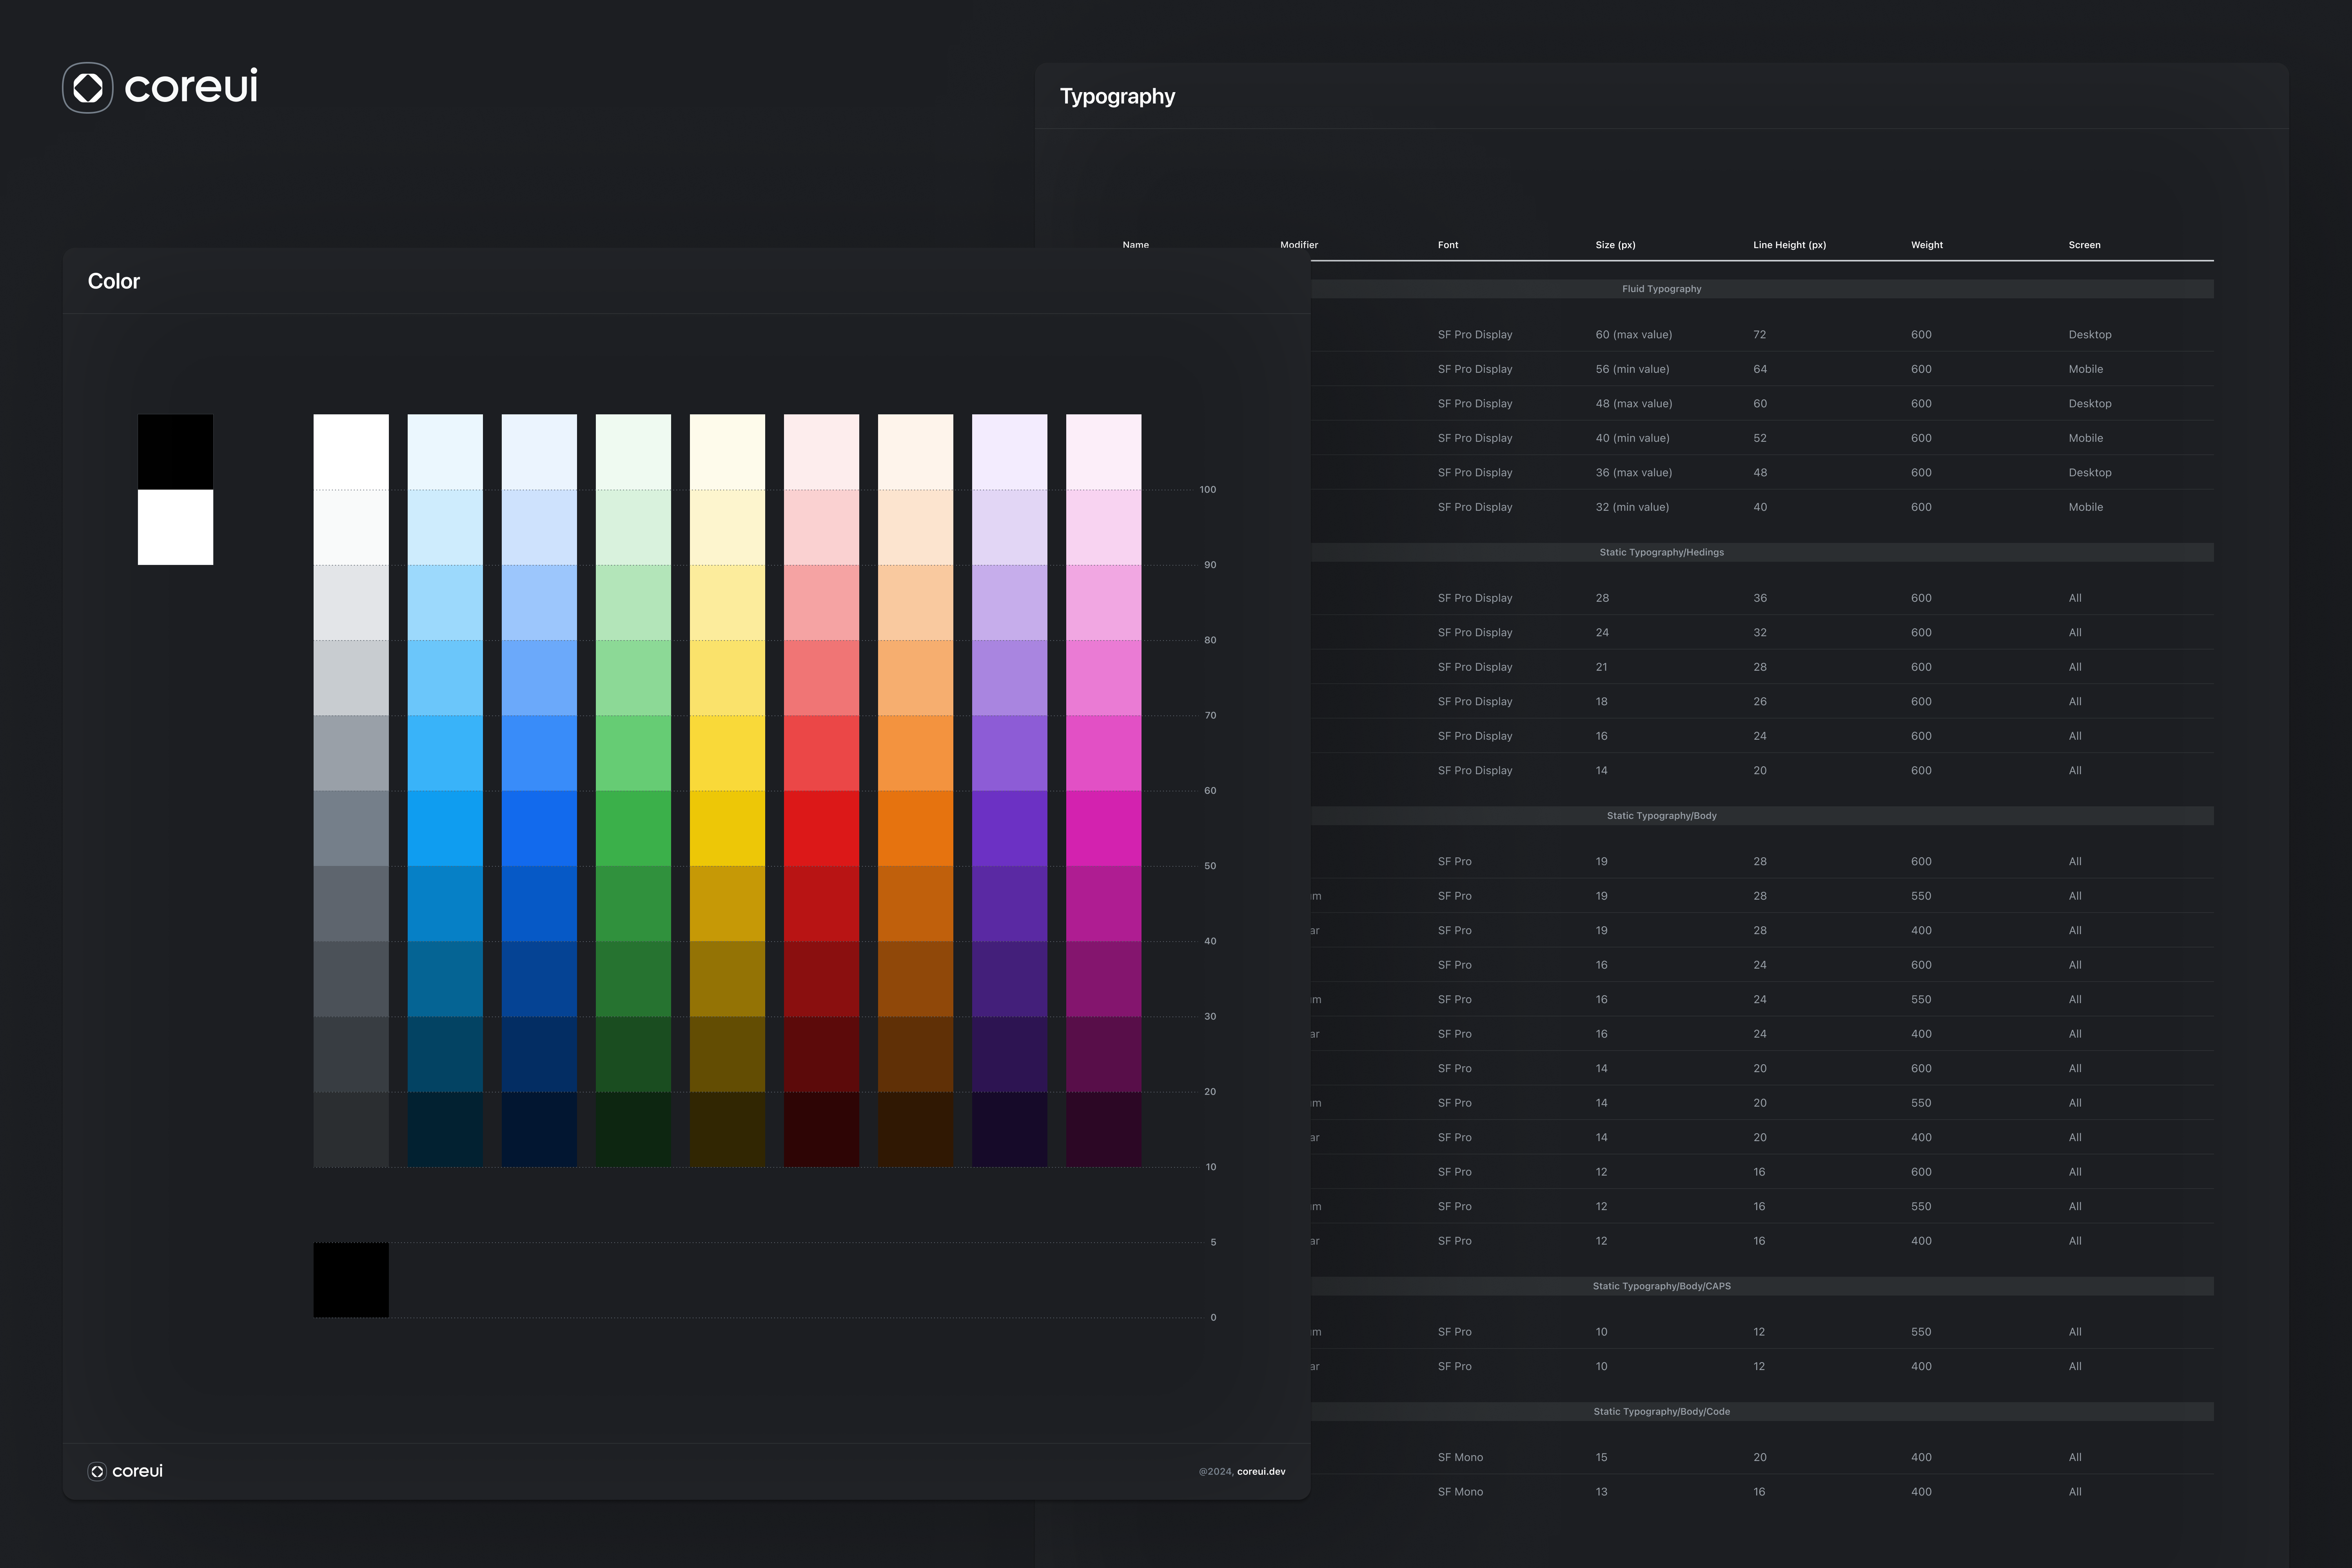This screenshot has width=2352, height=1568.
Task: Click the CoreUI logo icon in top left
Action: click(88, 88)
